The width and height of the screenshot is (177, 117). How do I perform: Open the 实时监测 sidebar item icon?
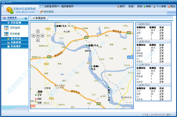coord(6,28)
